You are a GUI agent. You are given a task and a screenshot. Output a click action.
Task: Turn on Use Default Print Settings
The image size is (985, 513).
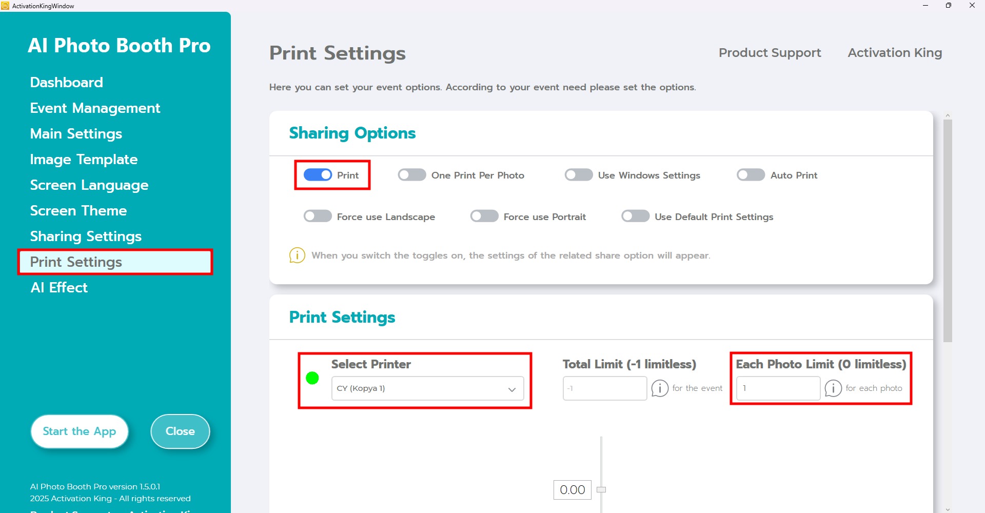pyautogui.click(x=635, y=216)
